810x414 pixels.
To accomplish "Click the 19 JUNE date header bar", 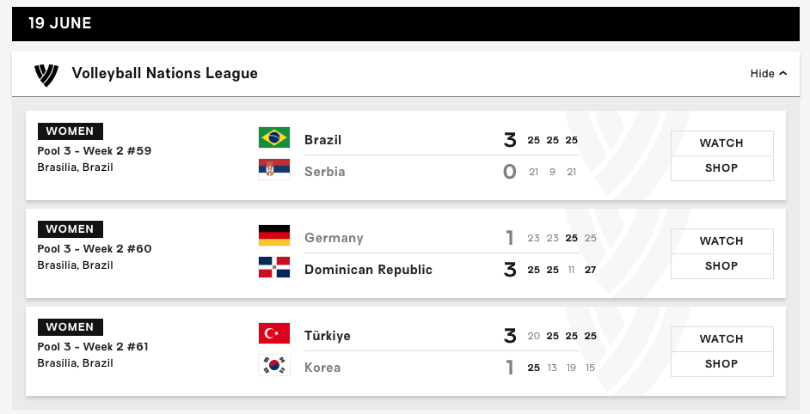I will 406,24.
